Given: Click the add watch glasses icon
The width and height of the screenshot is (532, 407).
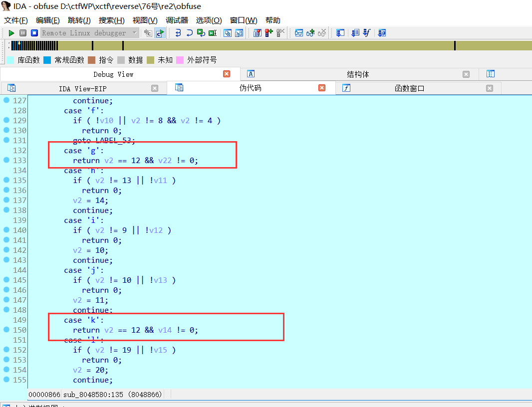Looking at the screenshot, I should coord(310,33).
